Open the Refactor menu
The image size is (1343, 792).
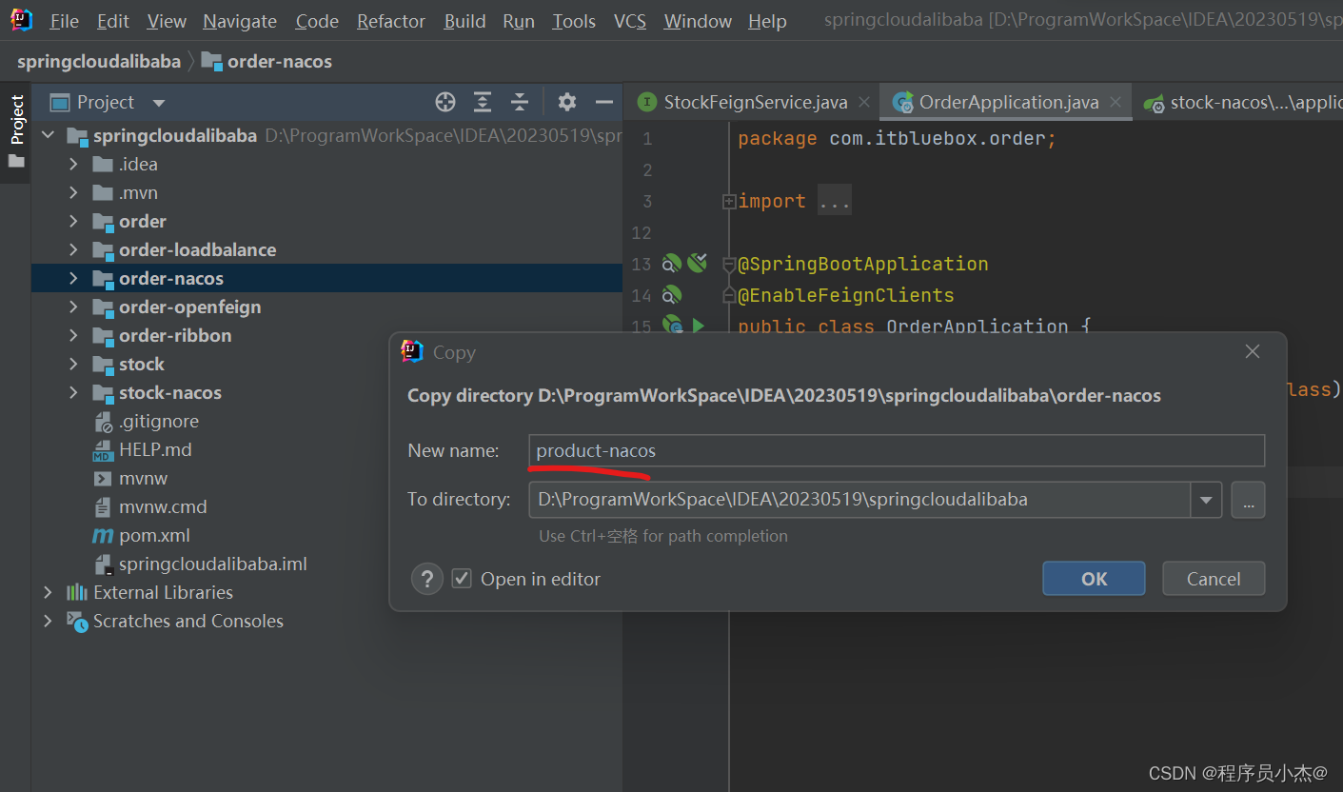pyautogui.click(x=392, y=21)
